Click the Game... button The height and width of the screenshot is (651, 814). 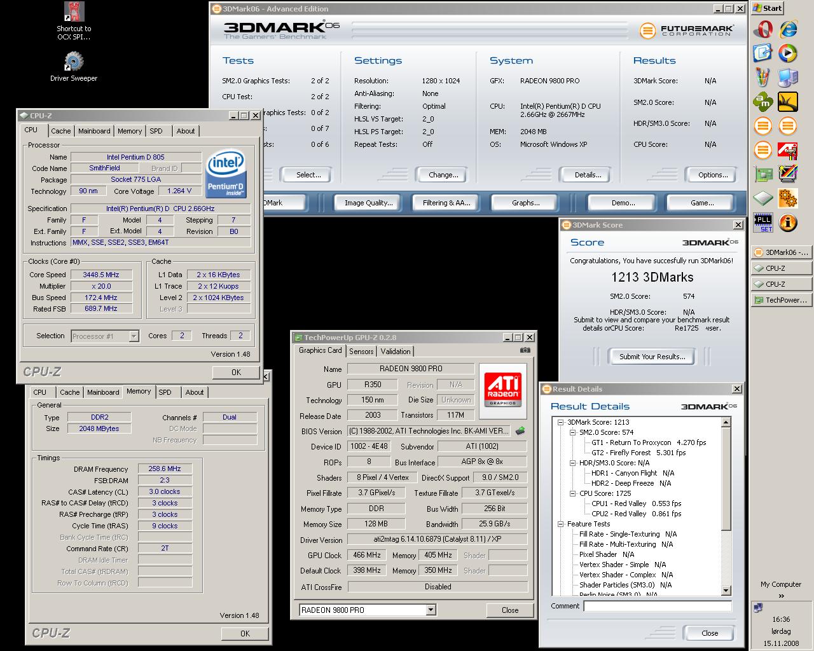[x=702, y=203]
